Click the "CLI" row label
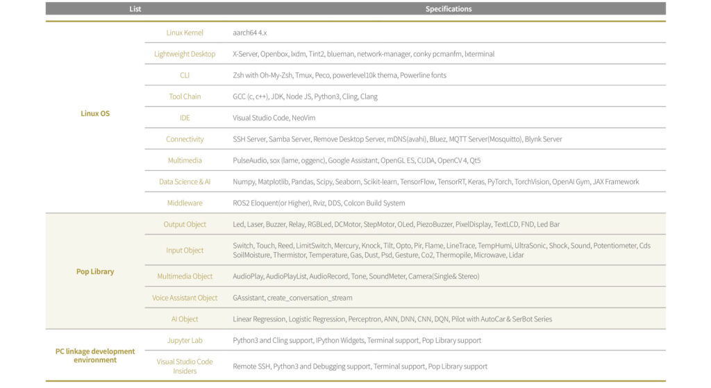 point(185,75)
